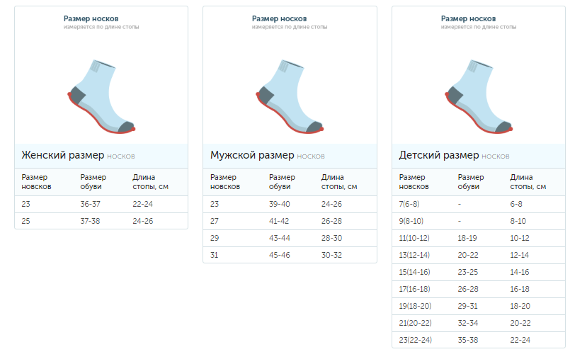Screen dimensions: 587x359
Task: Click the Детский размер heading
Action: 439,155
